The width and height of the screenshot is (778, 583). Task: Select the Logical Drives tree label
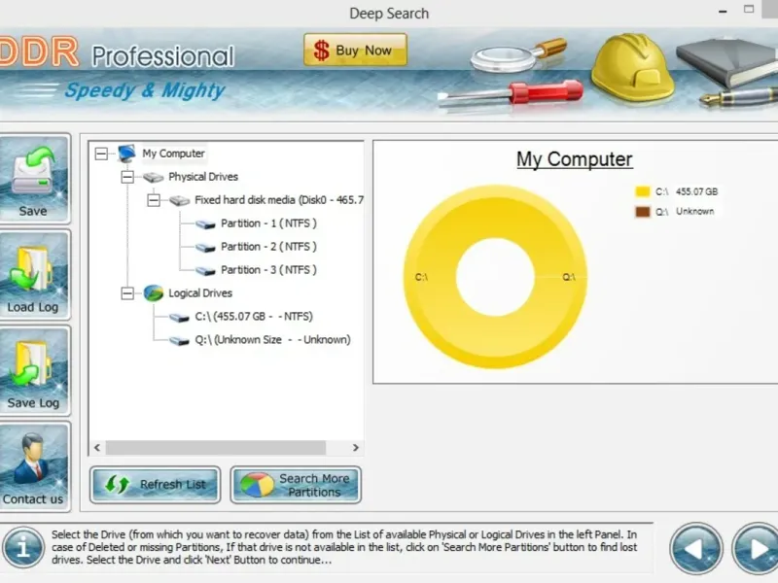pos(200,293)
